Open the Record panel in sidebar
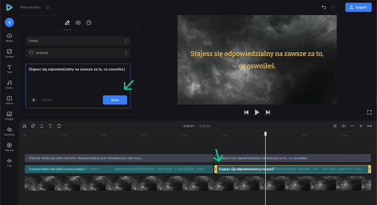This screenshot has height=205, width=377. click(x=9, y=147)
